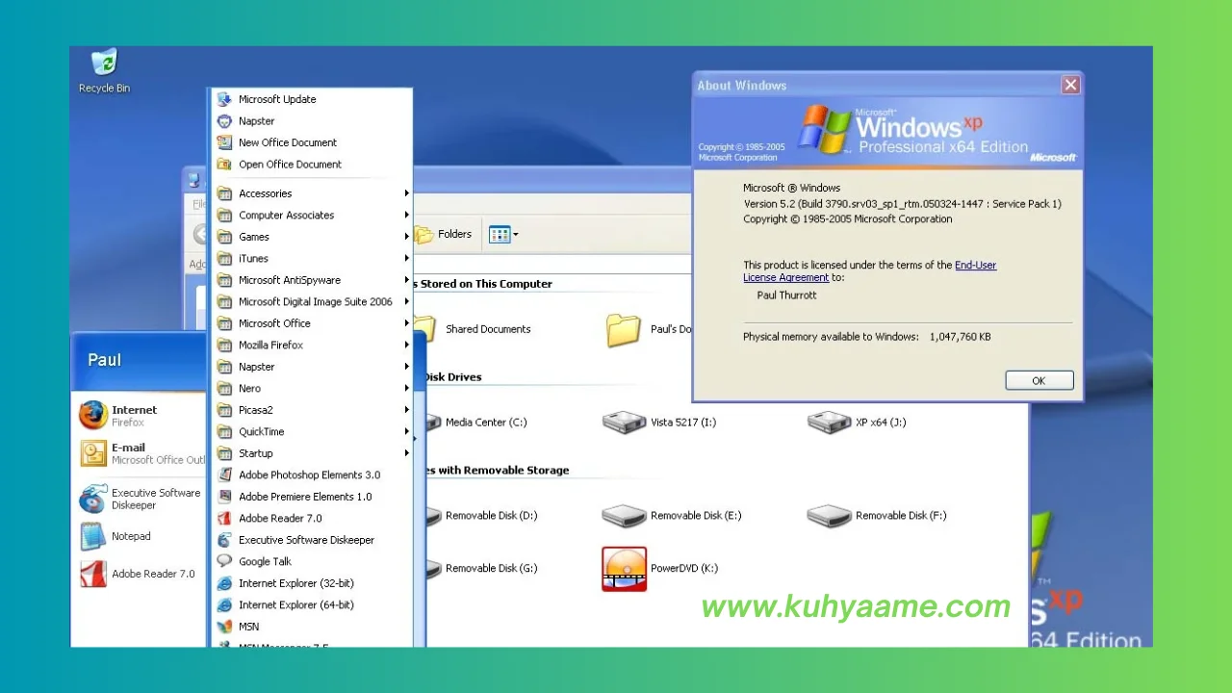Image resolution: width=1232 pixels, height=693 pixels.
Task: Expand the Accessories submenu
Action: (313, 193)
